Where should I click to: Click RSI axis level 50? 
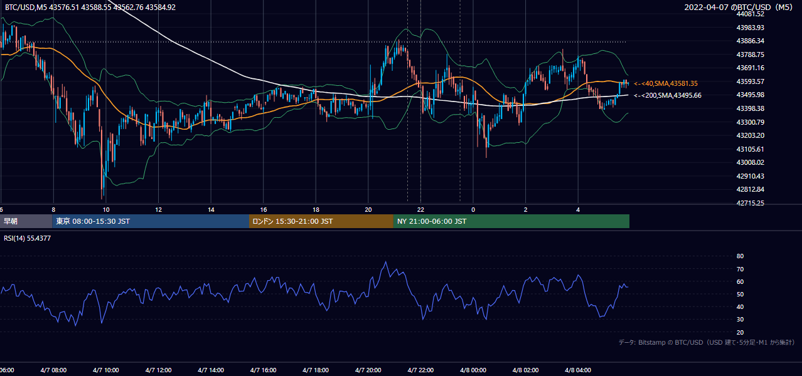740,294
